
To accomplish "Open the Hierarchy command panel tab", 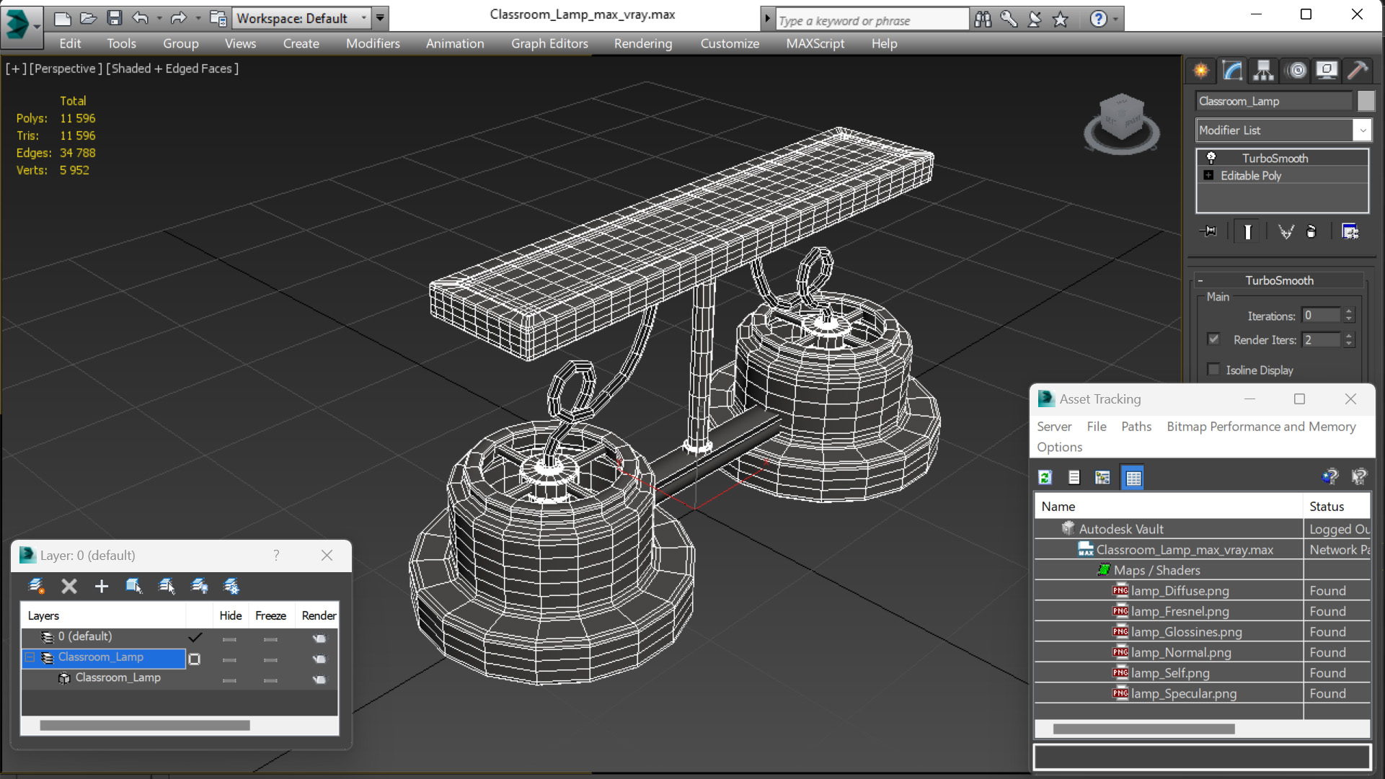I will pyautogui.click(x=1264, y=70).
